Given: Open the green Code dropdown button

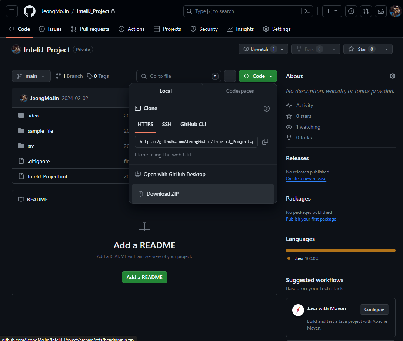Looking at the screenshot, I should click(x=258, y=76).
